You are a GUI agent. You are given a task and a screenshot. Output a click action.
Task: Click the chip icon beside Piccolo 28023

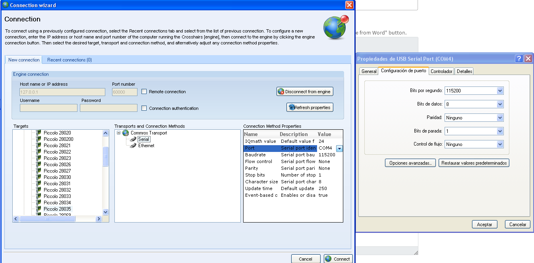tap(39, 158)
